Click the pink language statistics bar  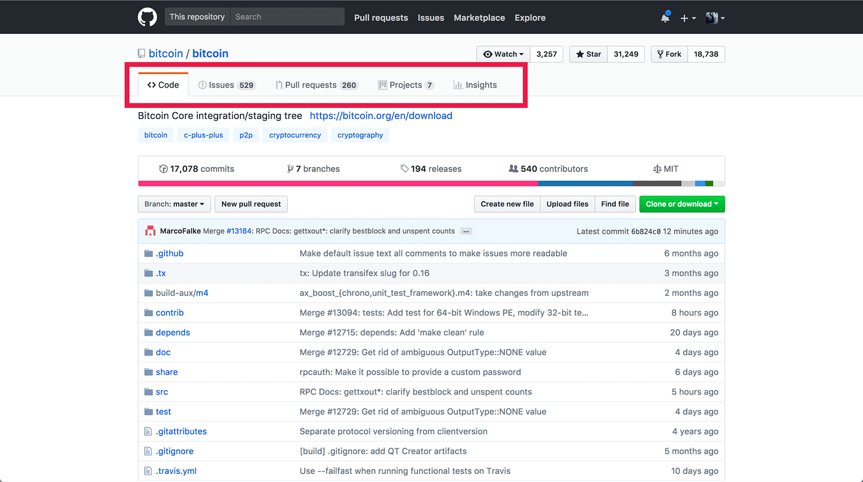[336, 183]
